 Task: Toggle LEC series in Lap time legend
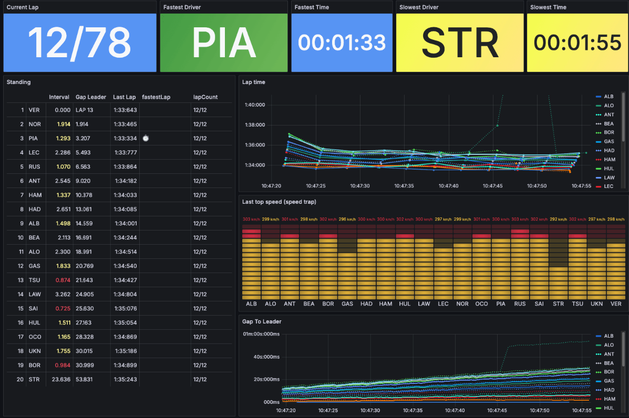pos(609,186)
